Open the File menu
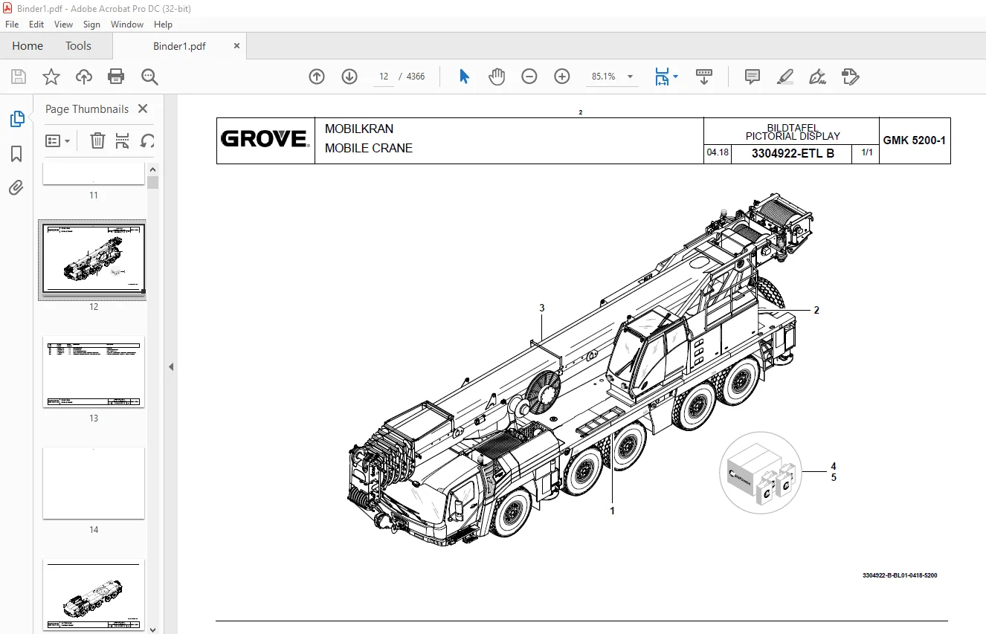The width and height of the screenshot is (986, 634). 12,25
